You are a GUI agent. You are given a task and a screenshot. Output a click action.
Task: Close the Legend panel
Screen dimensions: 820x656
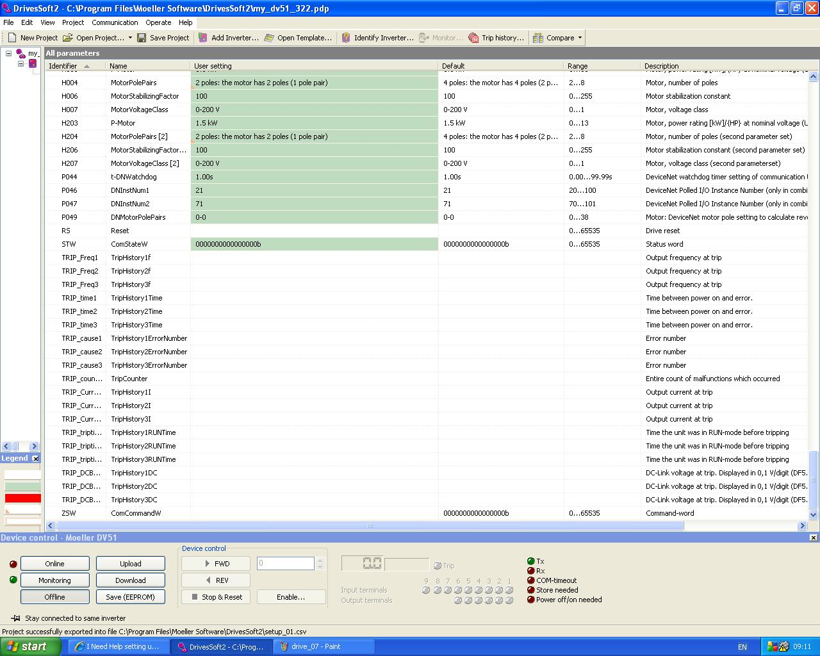tap(36, 459)
